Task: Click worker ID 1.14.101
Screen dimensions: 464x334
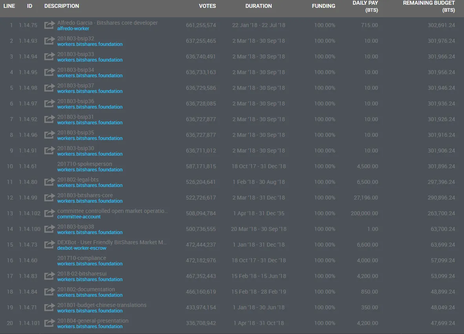Action: (29, 323)
